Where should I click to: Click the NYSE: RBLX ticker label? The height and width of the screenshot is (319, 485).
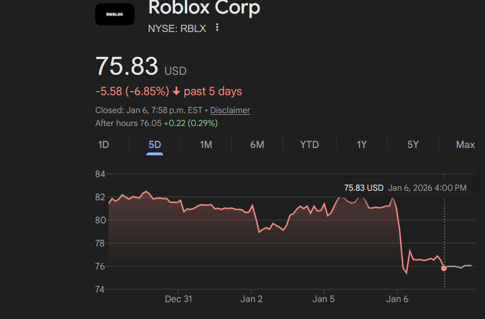(177, 28)
